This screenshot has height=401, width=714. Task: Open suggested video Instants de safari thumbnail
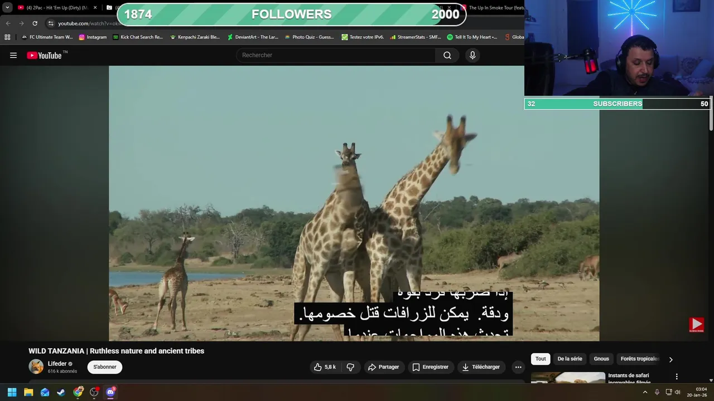[568, 378]
